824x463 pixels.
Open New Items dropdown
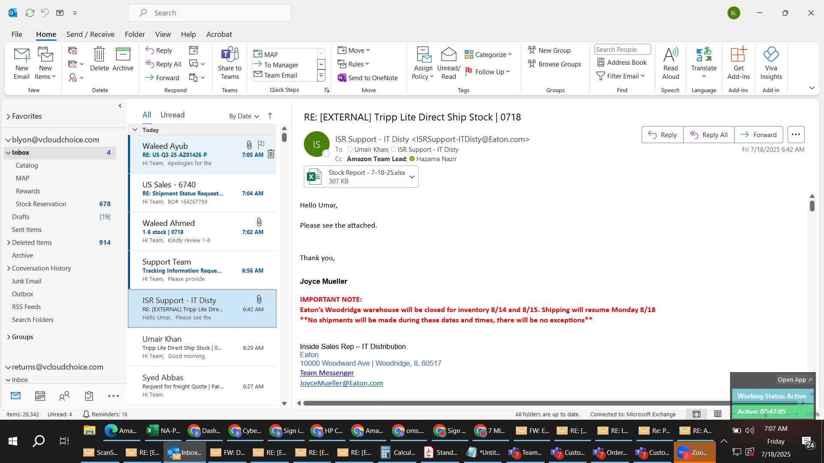[45, 63]
